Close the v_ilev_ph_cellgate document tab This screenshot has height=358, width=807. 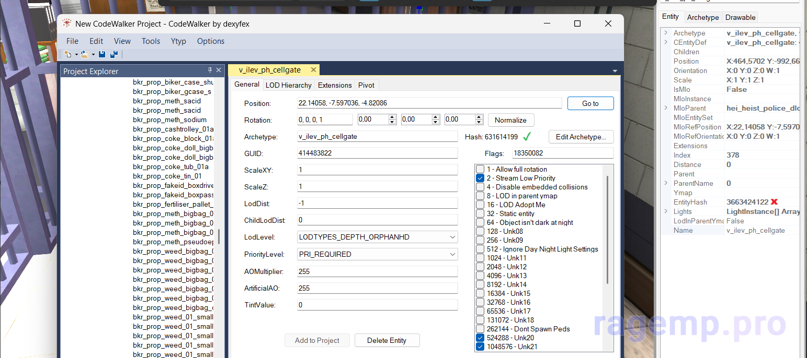313,70
